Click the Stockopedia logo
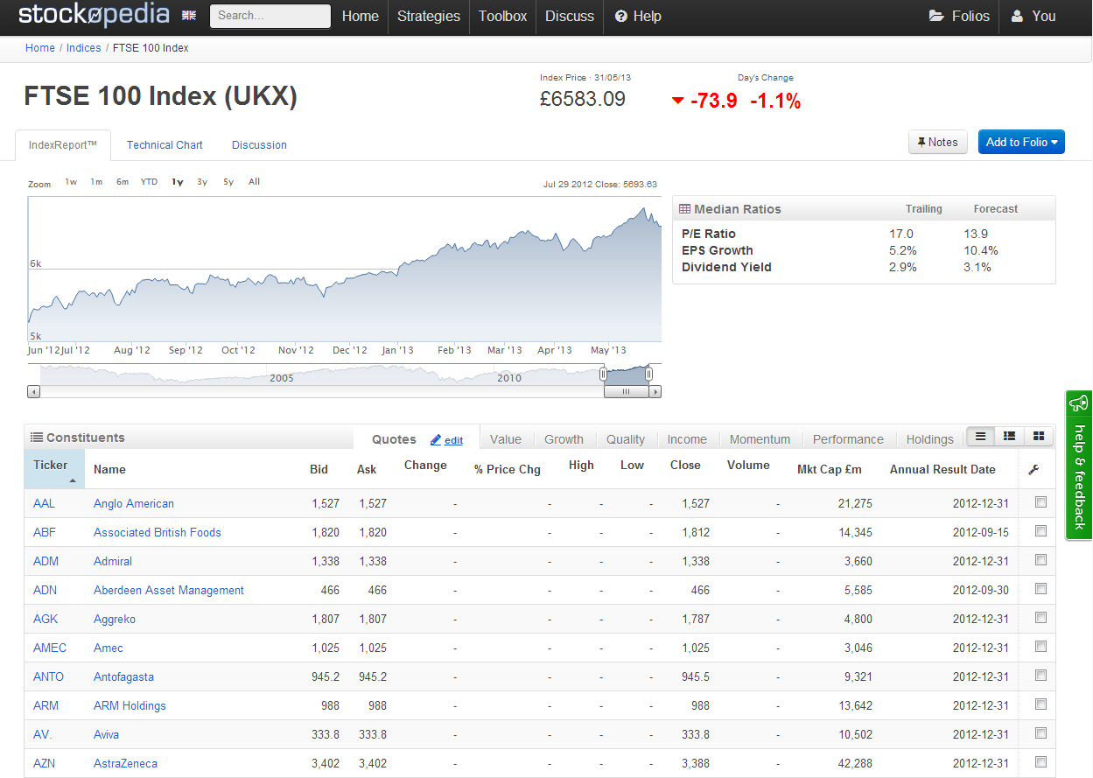Screen dimensions: 1093x778 (x=95, y=15)
